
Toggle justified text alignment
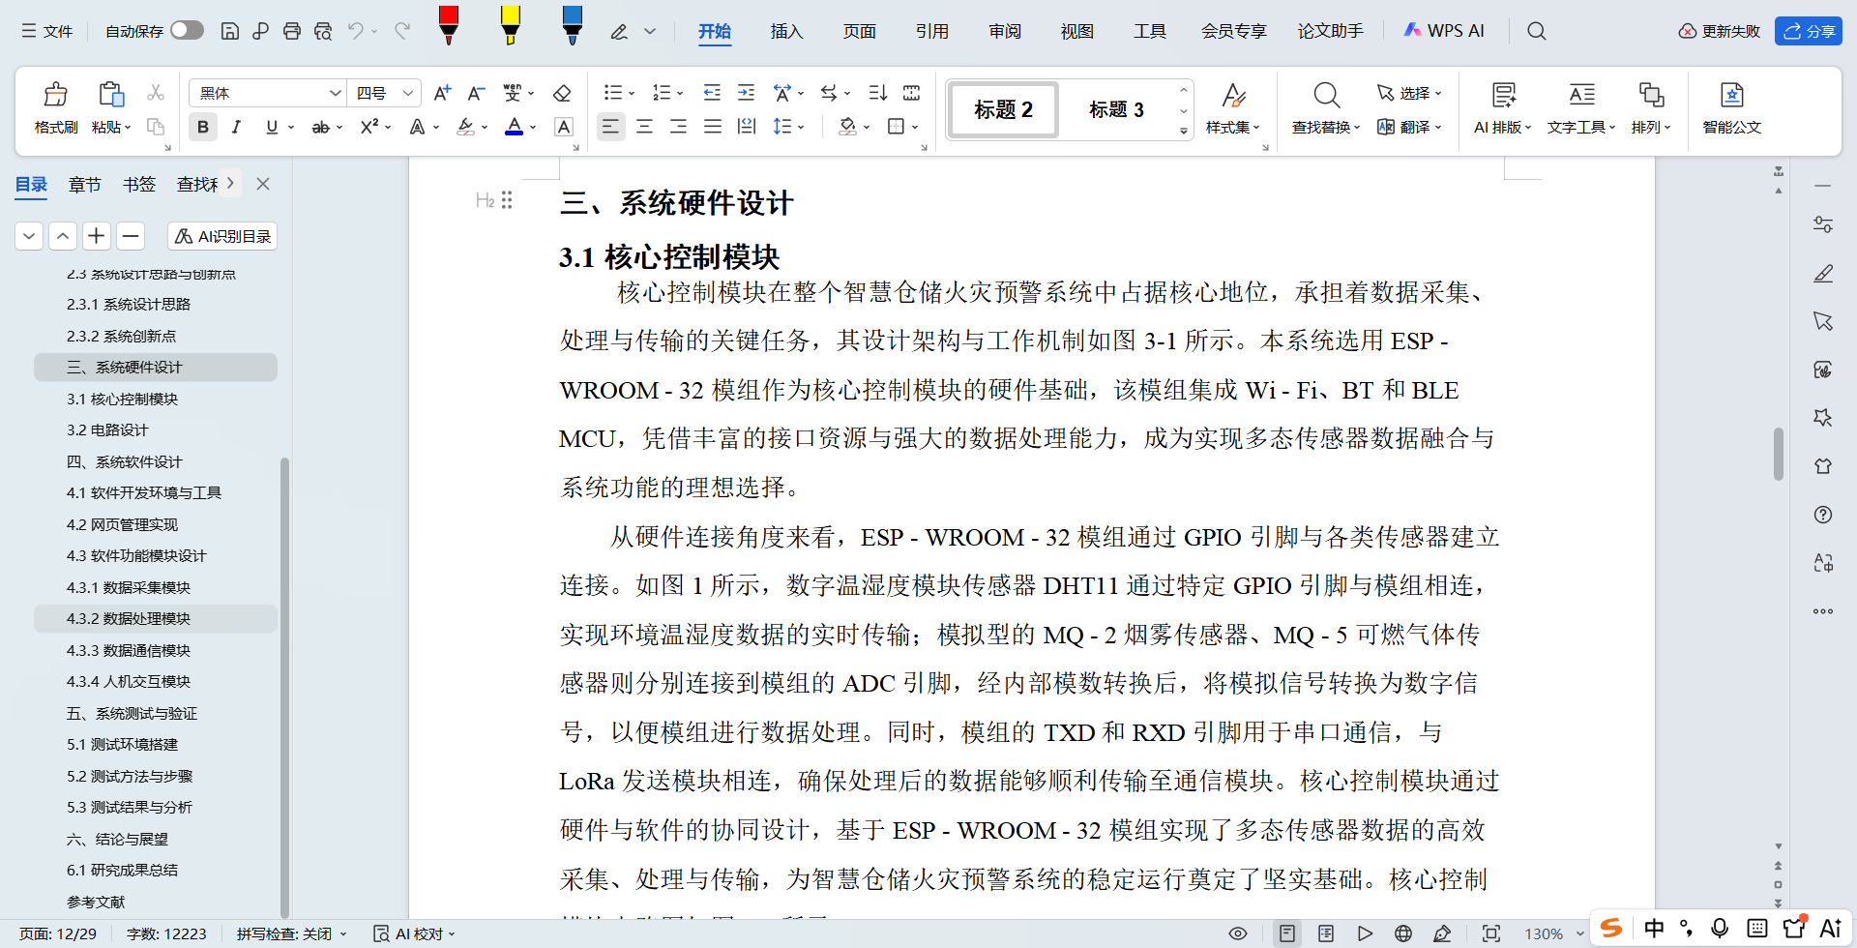713,127
